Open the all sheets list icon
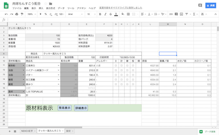This screenshot has width=219, height=135. click(x=15, y=131)
